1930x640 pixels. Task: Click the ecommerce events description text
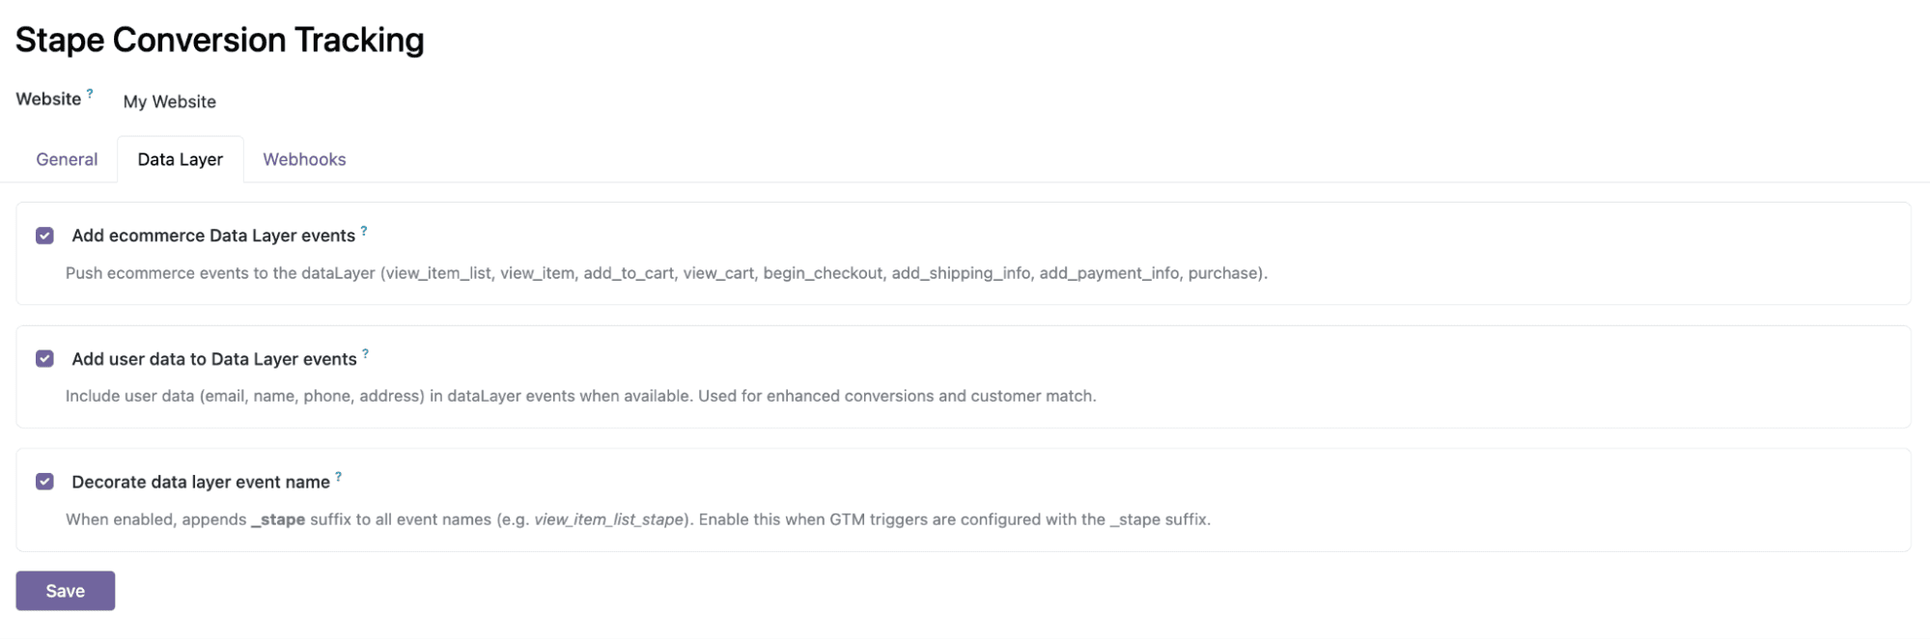coord(666,273)
